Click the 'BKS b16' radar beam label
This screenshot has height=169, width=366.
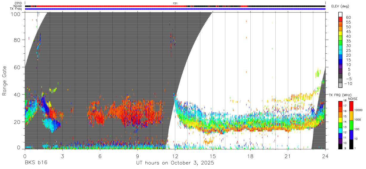click(36, 163)
